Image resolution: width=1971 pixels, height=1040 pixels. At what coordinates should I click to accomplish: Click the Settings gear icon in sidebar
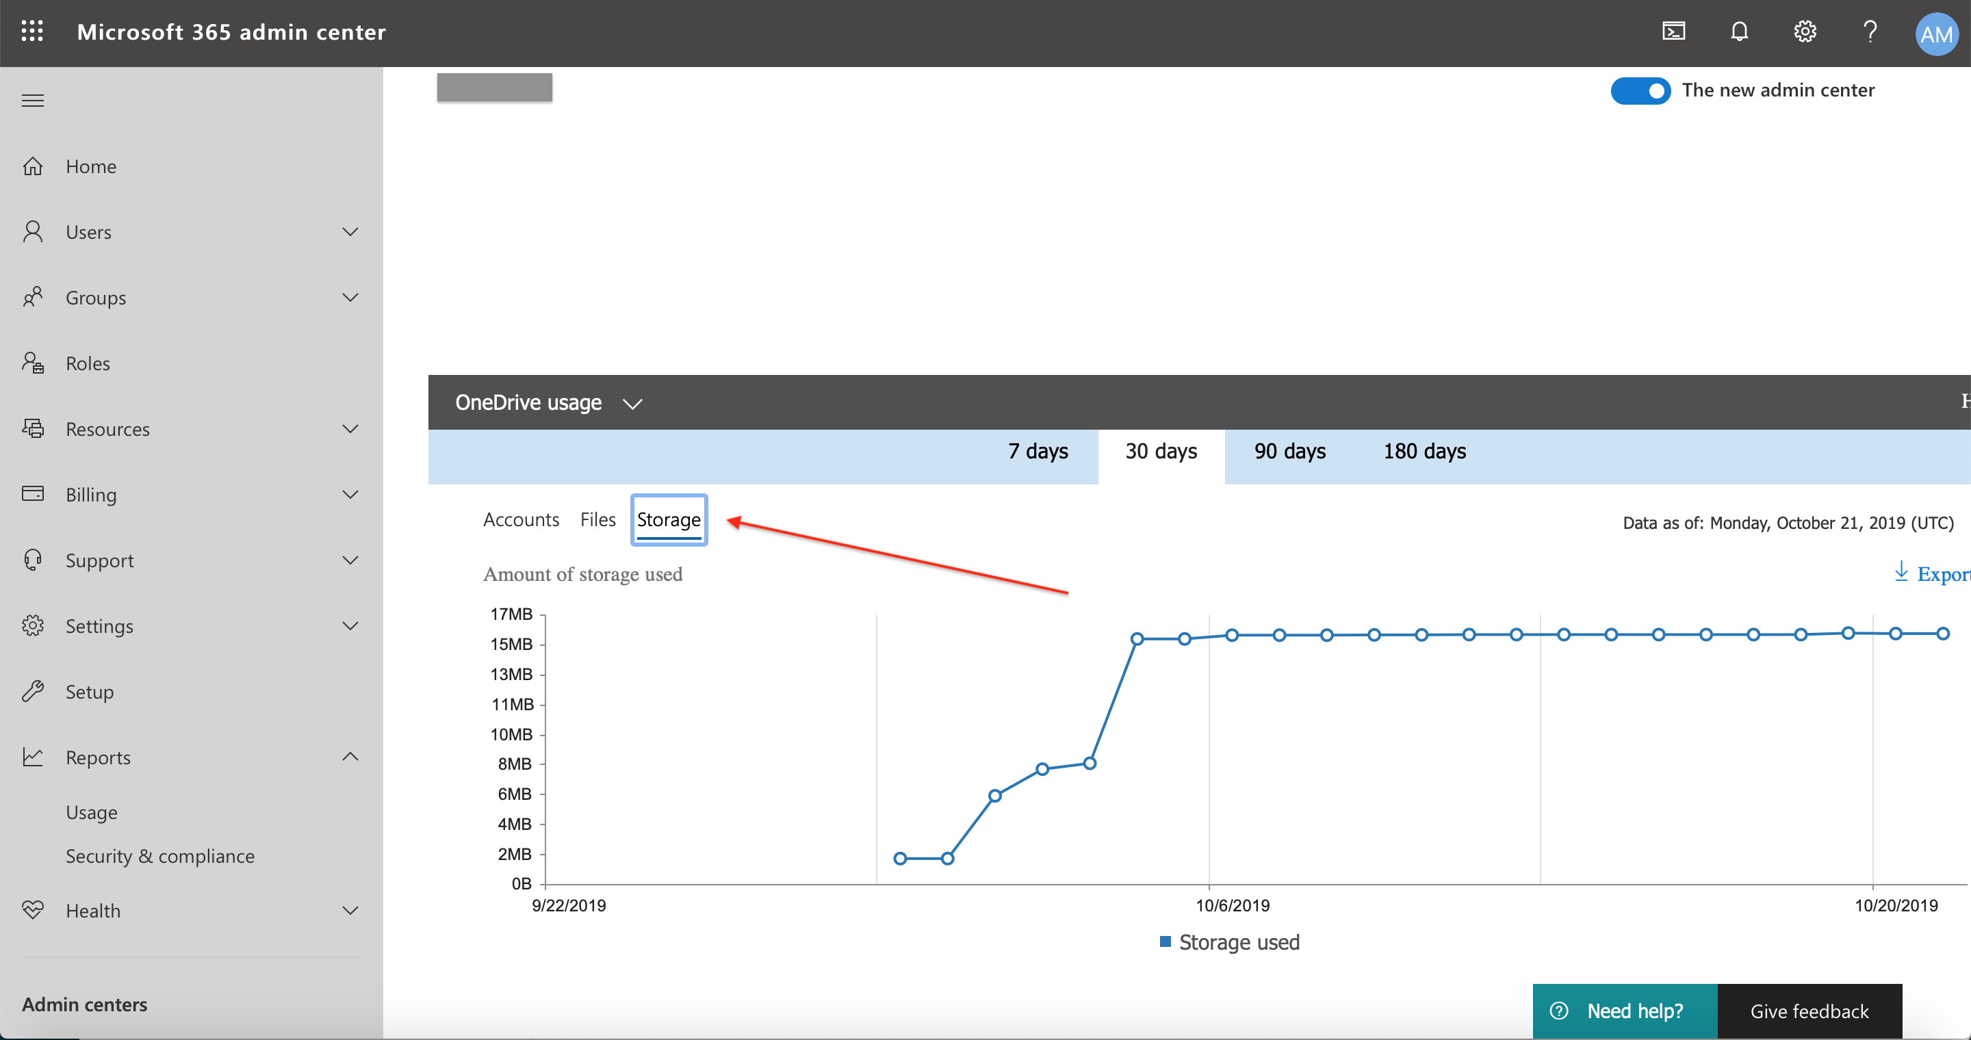(32, 625)
